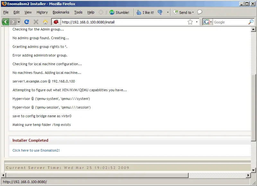
Task: Click the toolbar grip handle before Stumble!
Action: coord(106,12)
